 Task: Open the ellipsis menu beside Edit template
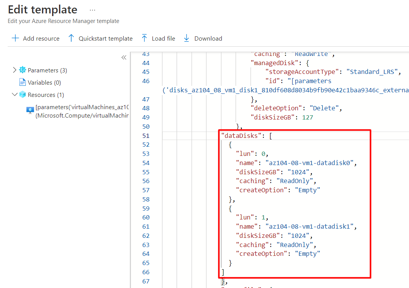92,10
